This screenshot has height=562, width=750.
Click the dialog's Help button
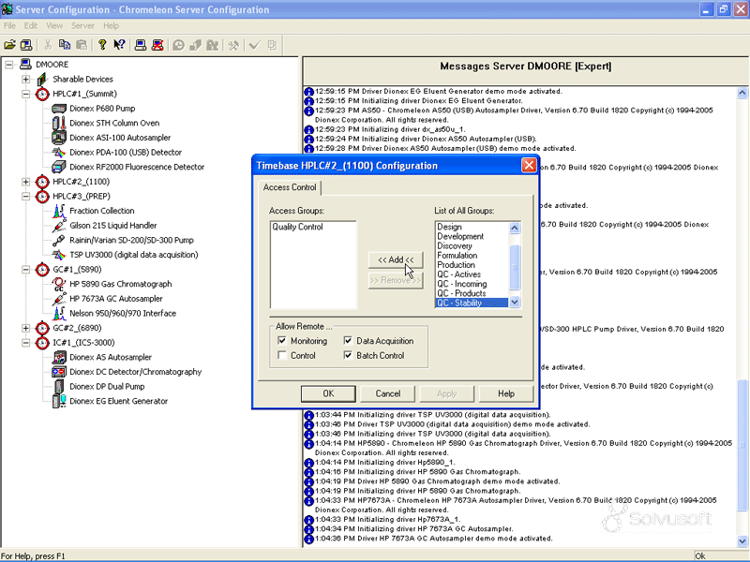coord(506,393)
